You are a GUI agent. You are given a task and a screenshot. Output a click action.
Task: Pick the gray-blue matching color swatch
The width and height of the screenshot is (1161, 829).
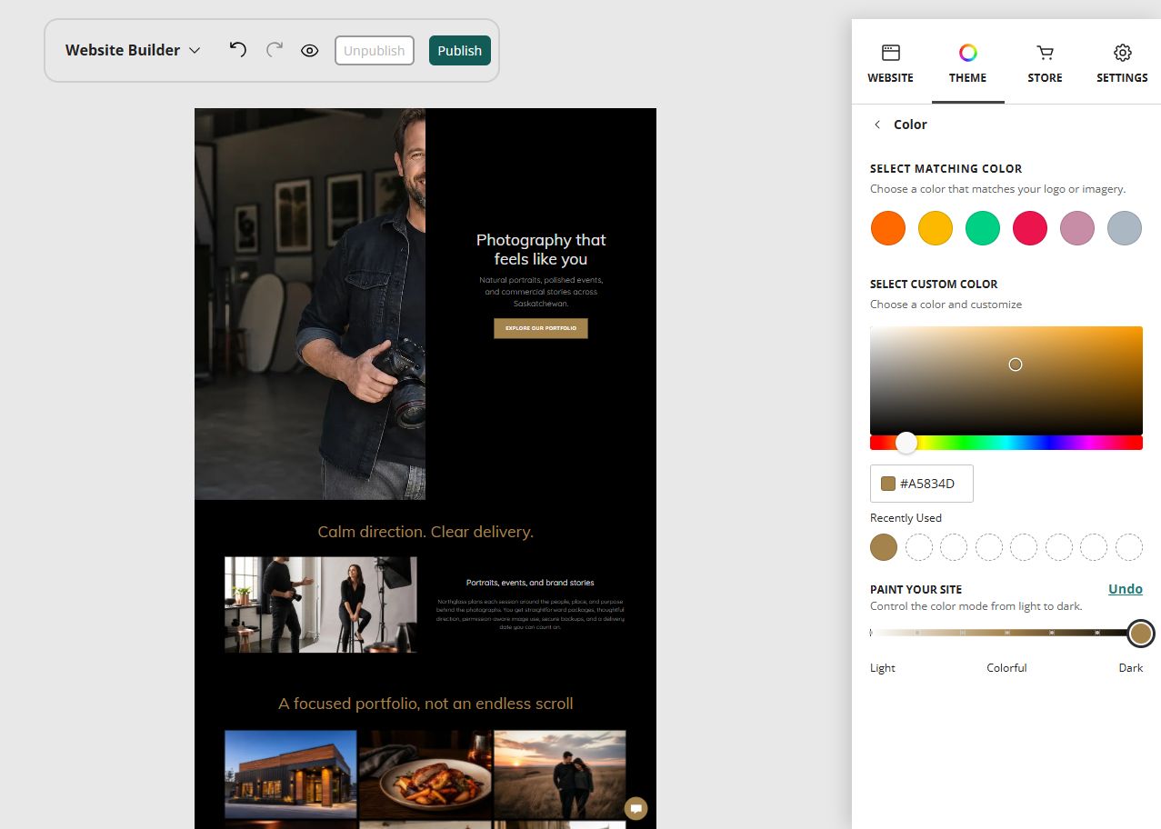[1125, 227]
